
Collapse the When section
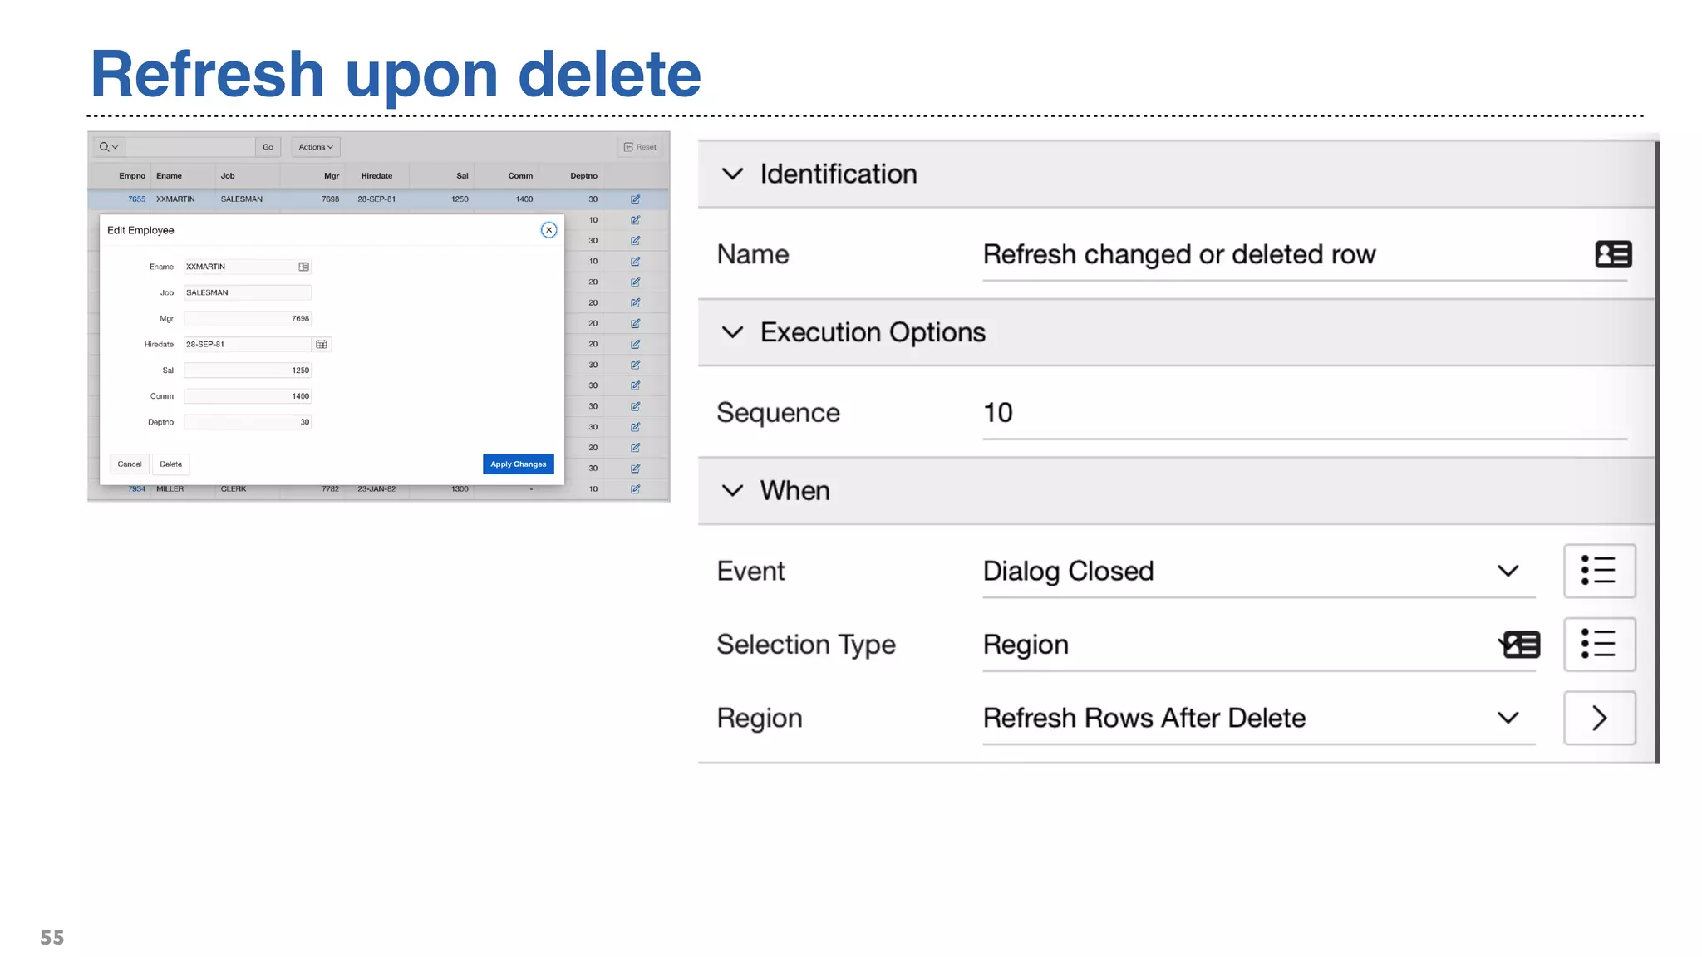732,490
